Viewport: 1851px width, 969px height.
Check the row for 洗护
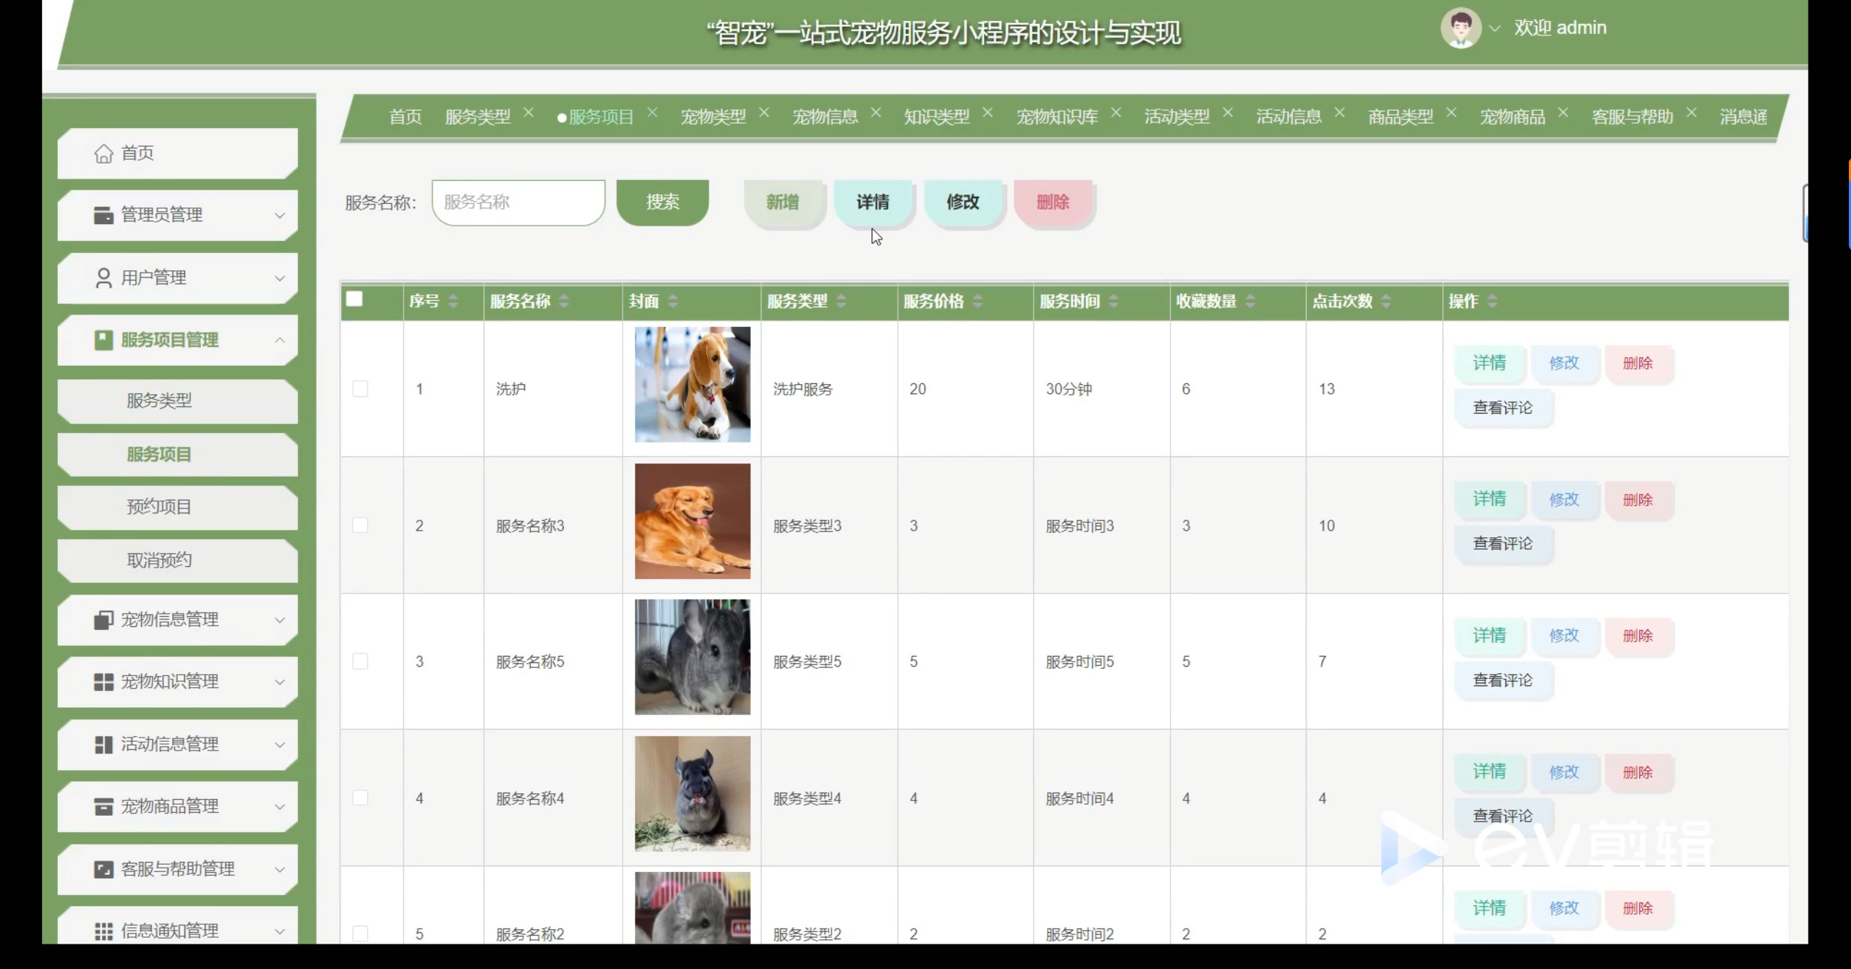click(360, 389)
